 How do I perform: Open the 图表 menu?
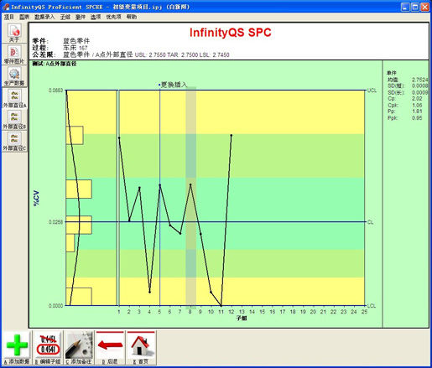(x=24, y=17)
